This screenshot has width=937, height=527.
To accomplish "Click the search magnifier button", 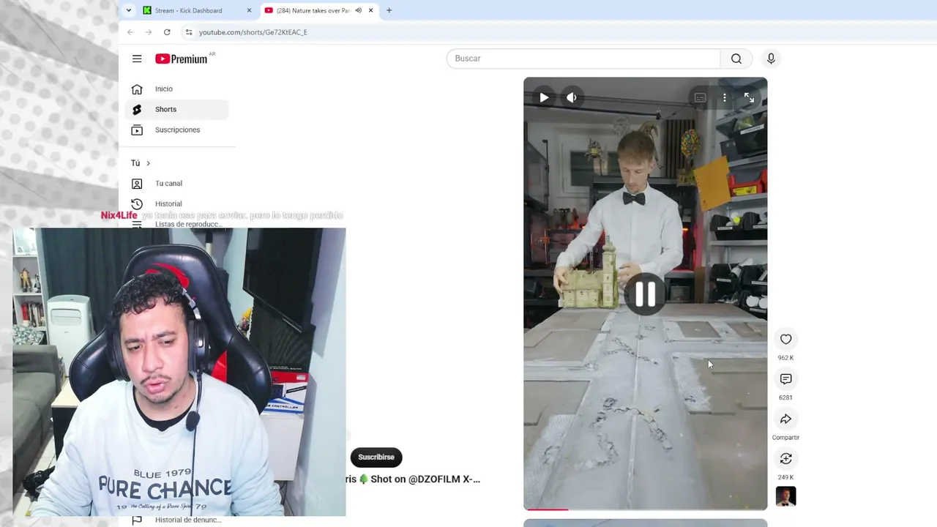I will [736, 59].
